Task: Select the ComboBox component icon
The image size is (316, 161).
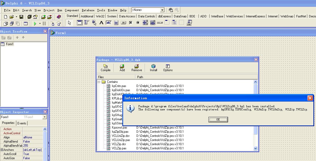Action: (153, 23)
